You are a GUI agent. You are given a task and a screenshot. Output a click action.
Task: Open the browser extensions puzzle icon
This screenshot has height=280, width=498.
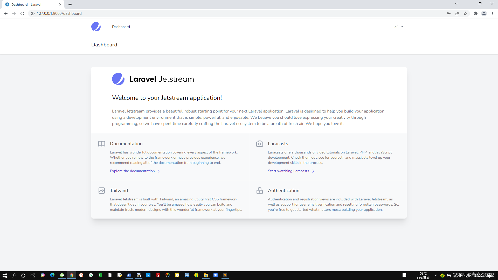pyautogui.click(x=475, y=13)
